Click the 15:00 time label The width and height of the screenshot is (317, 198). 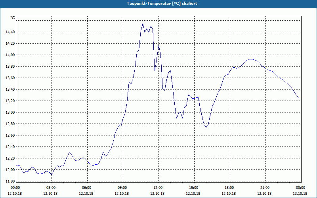[x=193, y=188]
